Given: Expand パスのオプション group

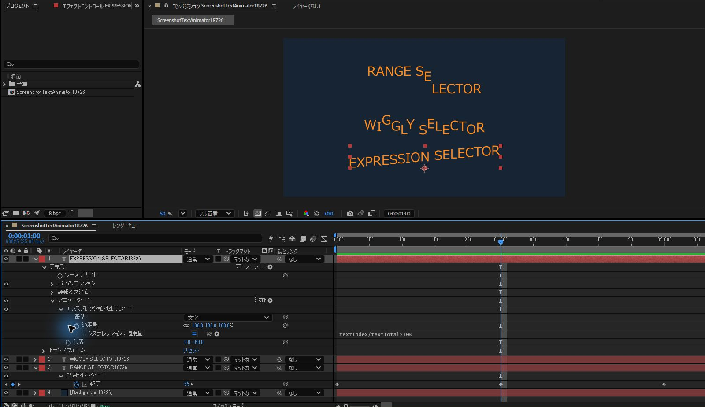Looking at the screenshot, I should [x=52, y=284].
